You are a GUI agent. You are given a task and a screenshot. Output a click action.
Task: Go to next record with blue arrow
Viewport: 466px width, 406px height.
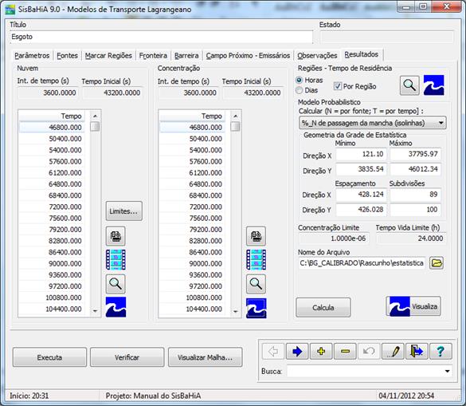point(297,352)
